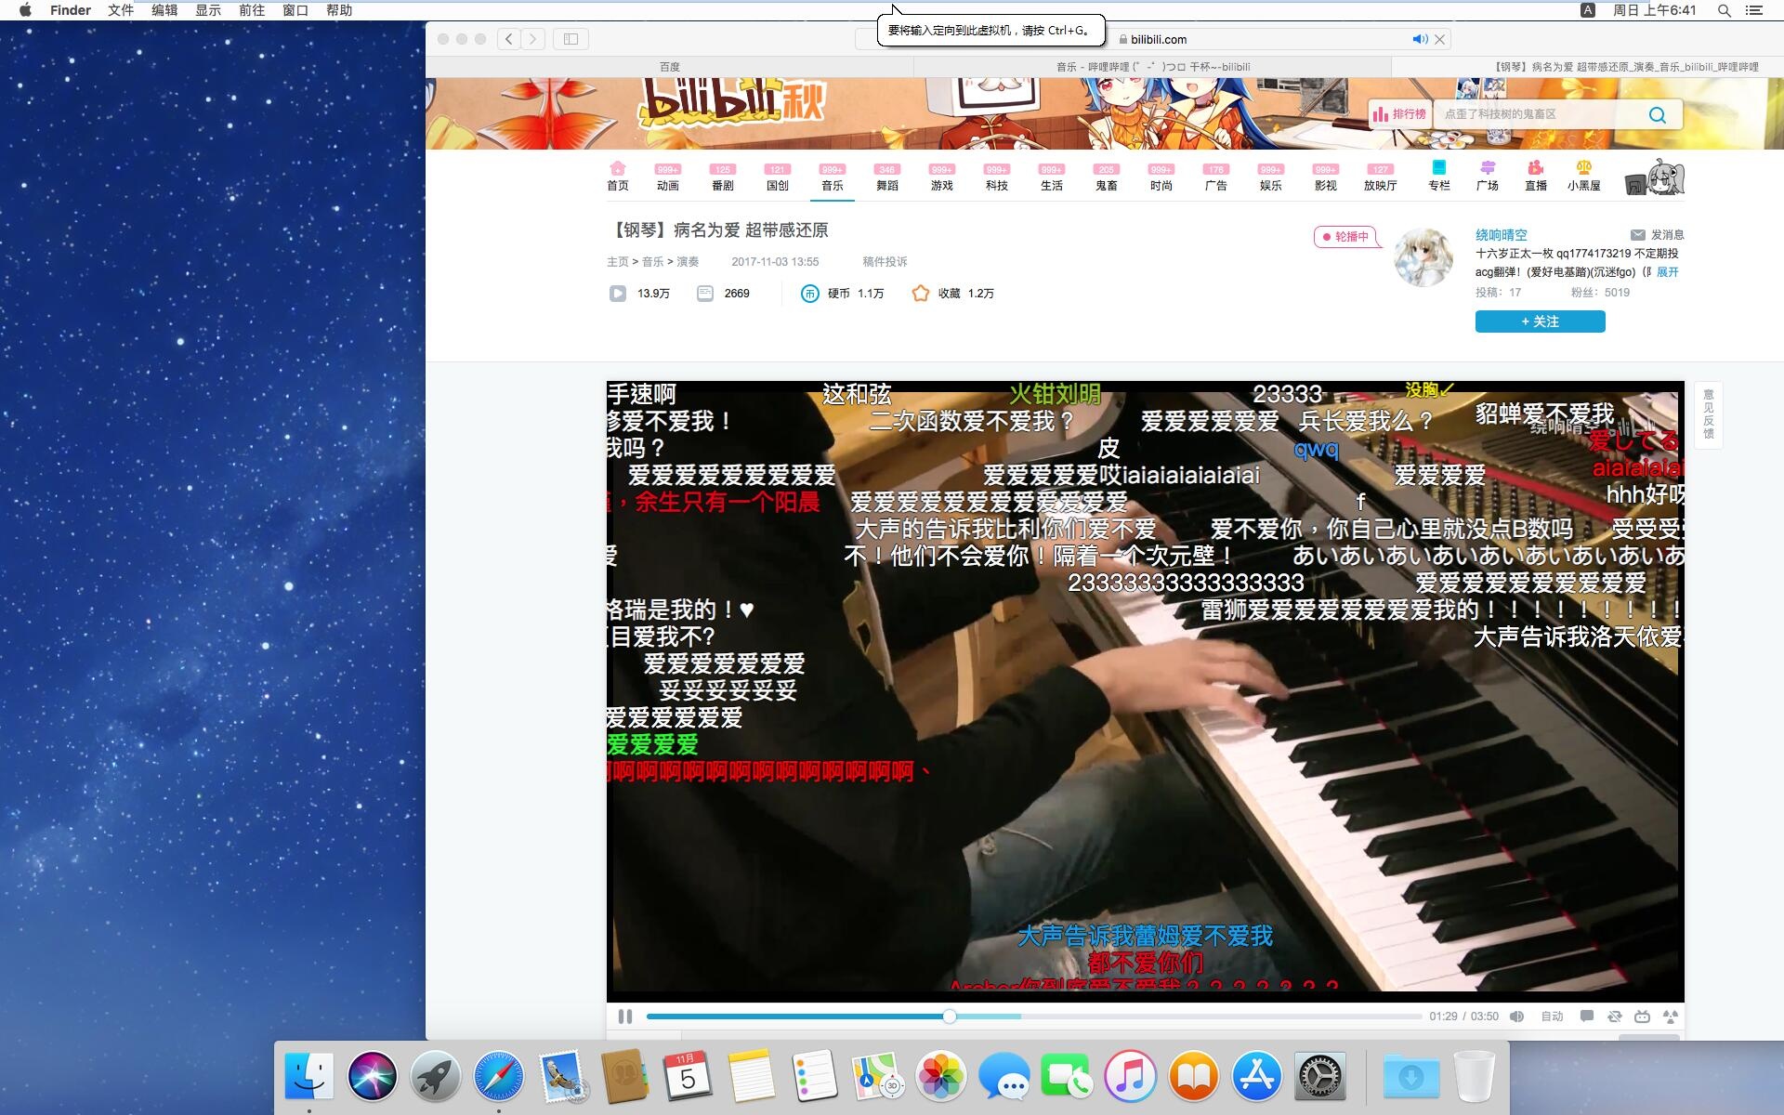Open the 番剧 category

[723, 177]
